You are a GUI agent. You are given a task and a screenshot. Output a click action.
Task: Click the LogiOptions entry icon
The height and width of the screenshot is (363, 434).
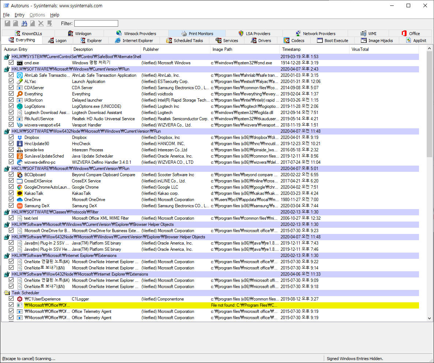tap(20, 106)
